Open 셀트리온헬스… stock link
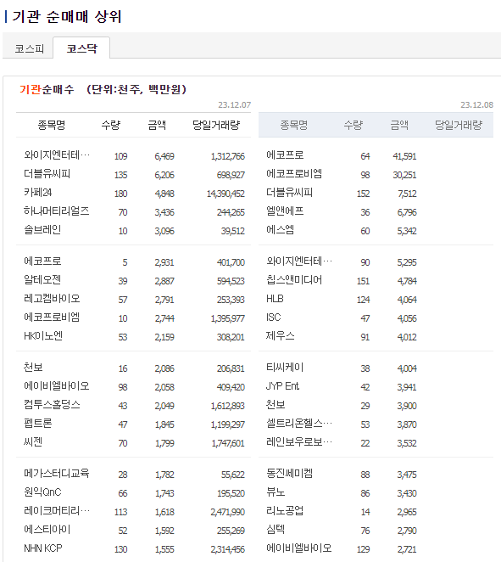Screen dimensions: 501x562 298,424
